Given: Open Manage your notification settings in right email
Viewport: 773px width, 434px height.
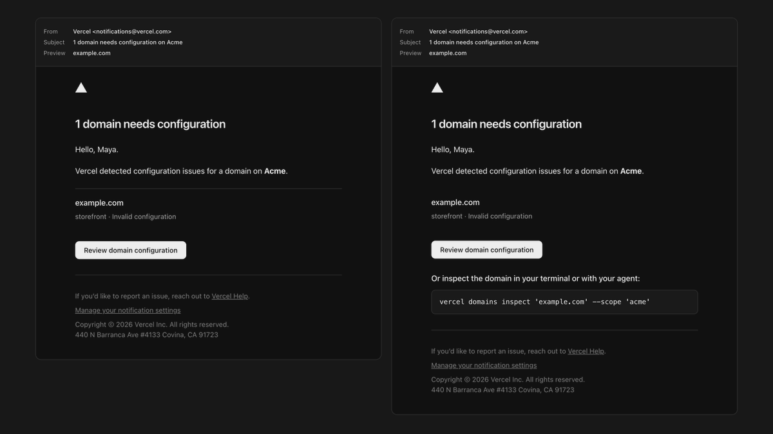Looking at the screenshot, I should click(x=484, y=365).
